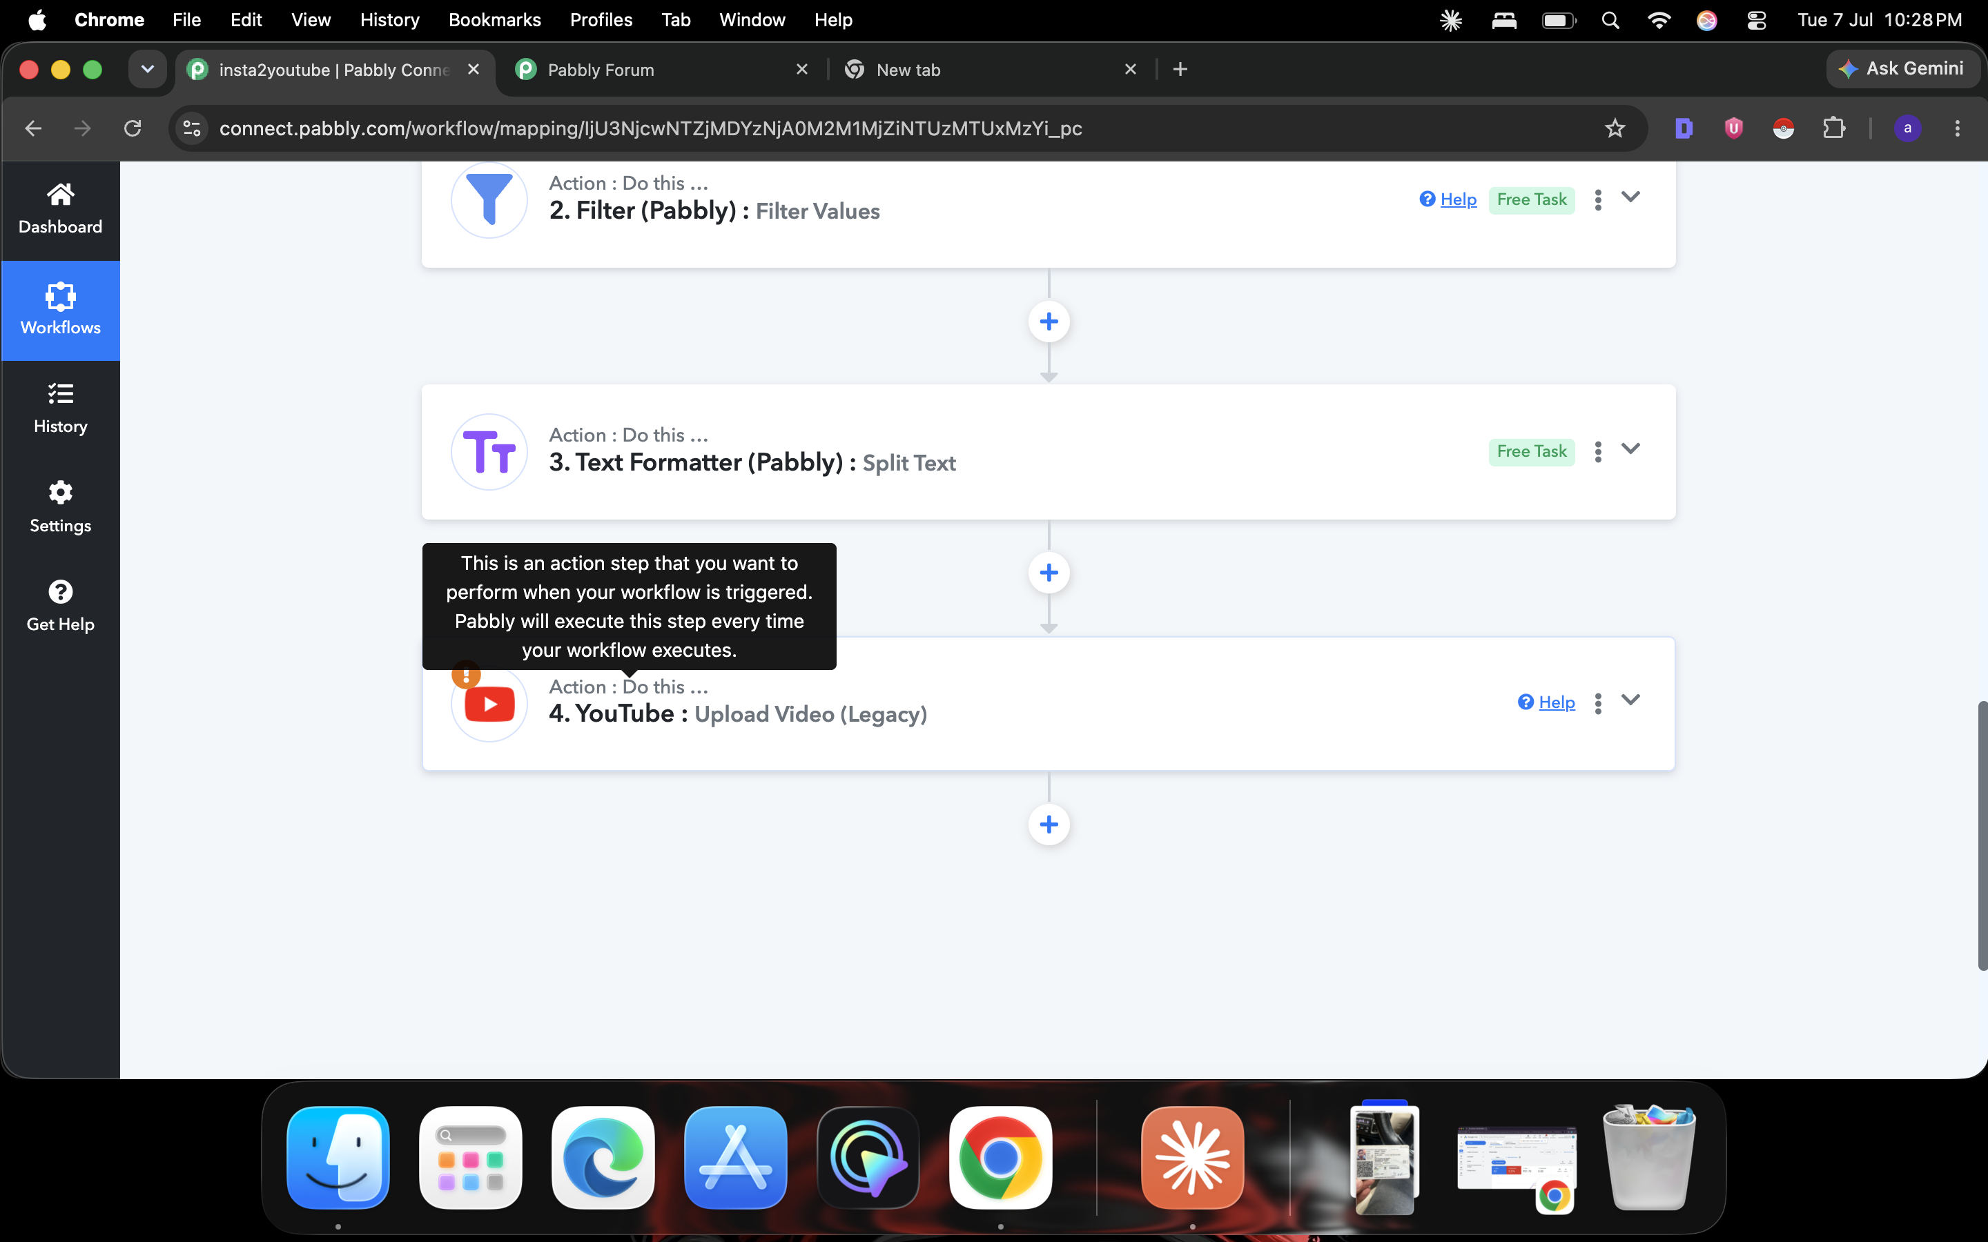Screen dimensions: 1988x1242
Task: Open the Chrome extensions puzzle icon
Action: coord(1833,128)
